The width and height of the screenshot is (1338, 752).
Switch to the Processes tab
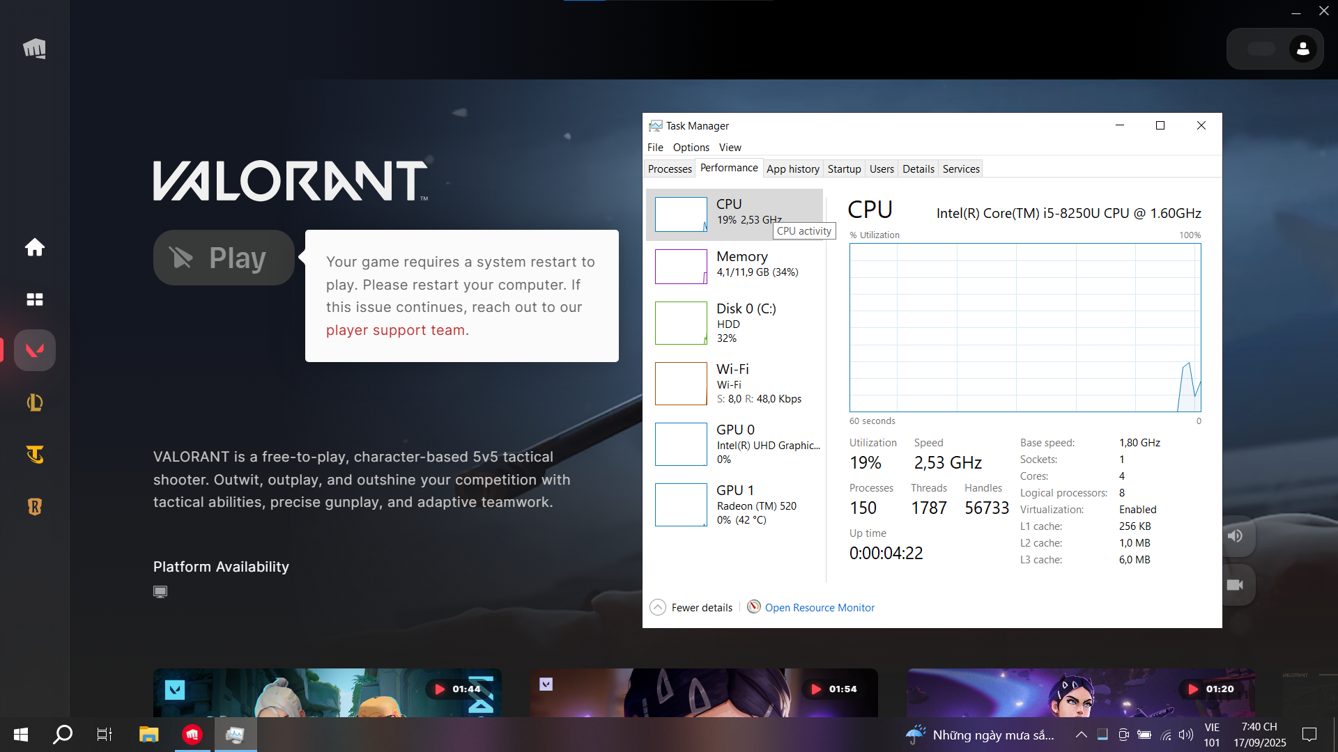tap(669, 169)
